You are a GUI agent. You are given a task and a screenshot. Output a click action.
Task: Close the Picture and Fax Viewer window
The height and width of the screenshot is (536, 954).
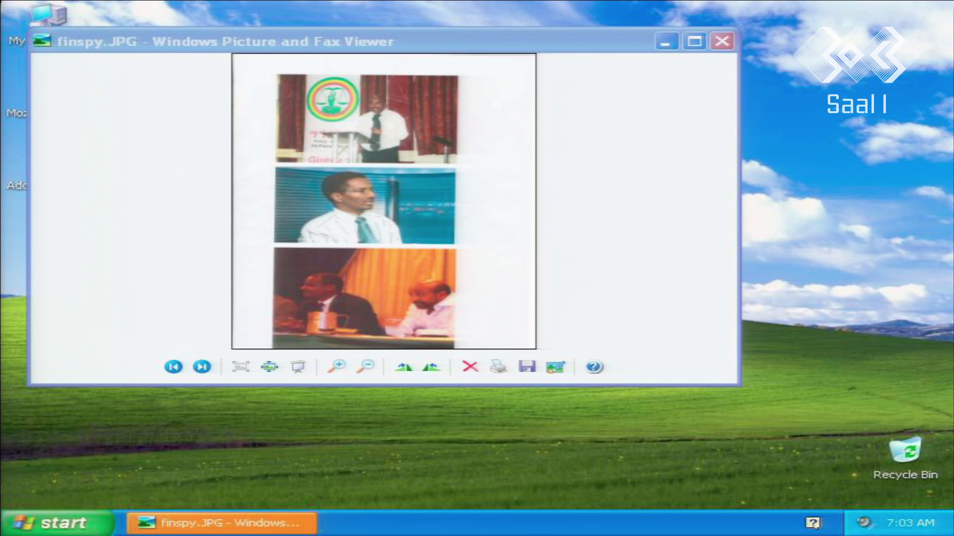pos(722,41)
